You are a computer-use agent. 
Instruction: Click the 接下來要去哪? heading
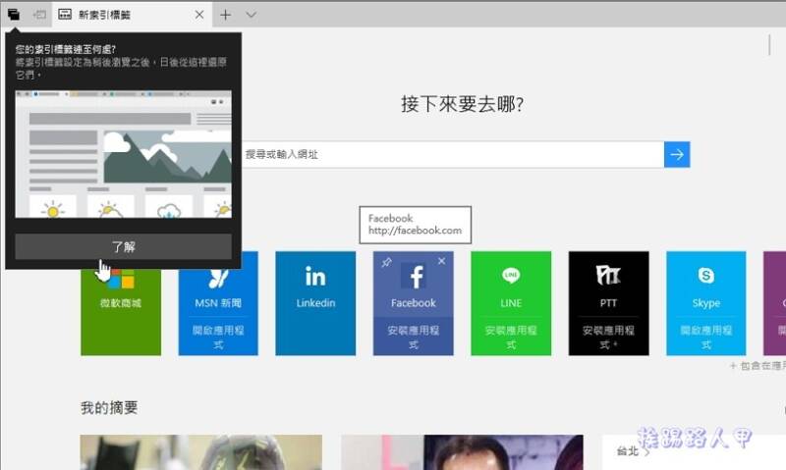(462, 104)
